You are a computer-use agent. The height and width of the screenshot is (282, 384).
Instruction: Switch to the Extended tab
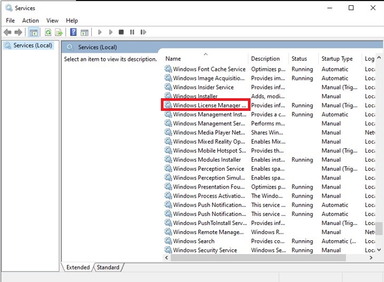pyautogui.click(x=78, y=267)
